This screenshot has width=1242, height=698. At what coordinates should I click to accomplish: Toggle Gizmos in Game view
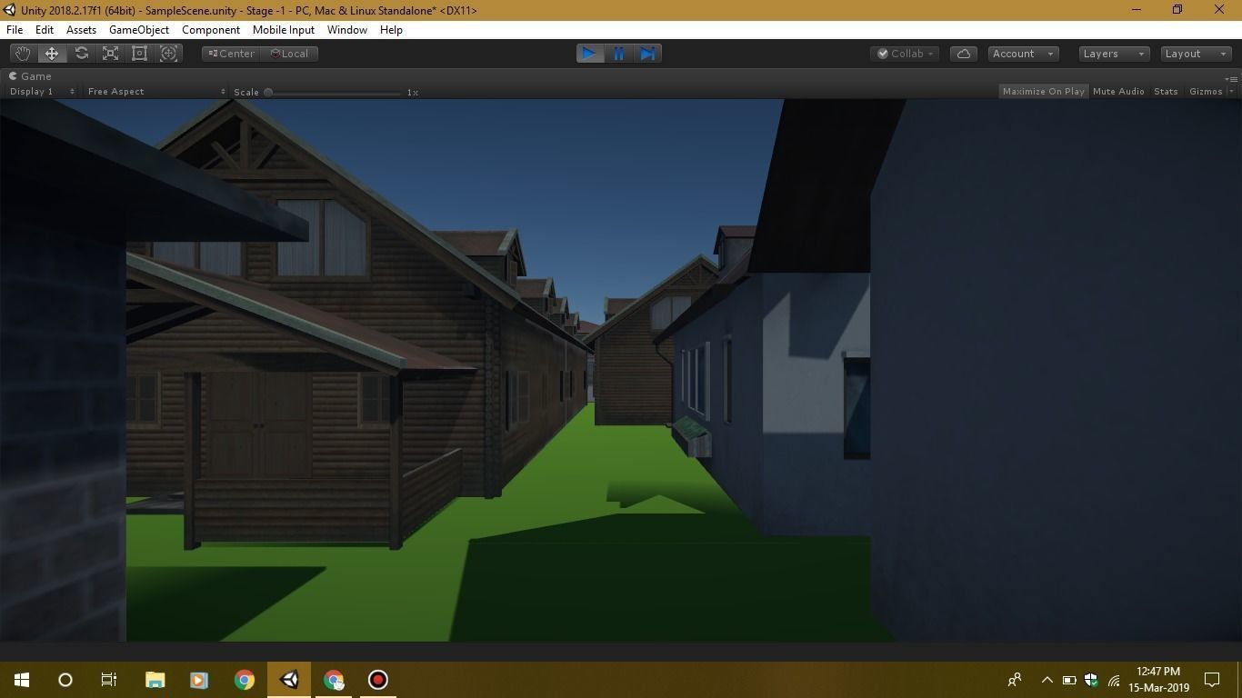pos(1206,91)
